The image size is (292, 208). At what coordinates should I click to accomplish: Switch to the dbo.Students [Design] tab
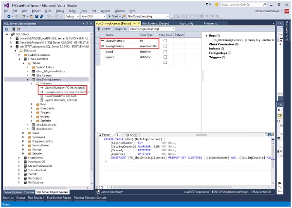(156, 23)
